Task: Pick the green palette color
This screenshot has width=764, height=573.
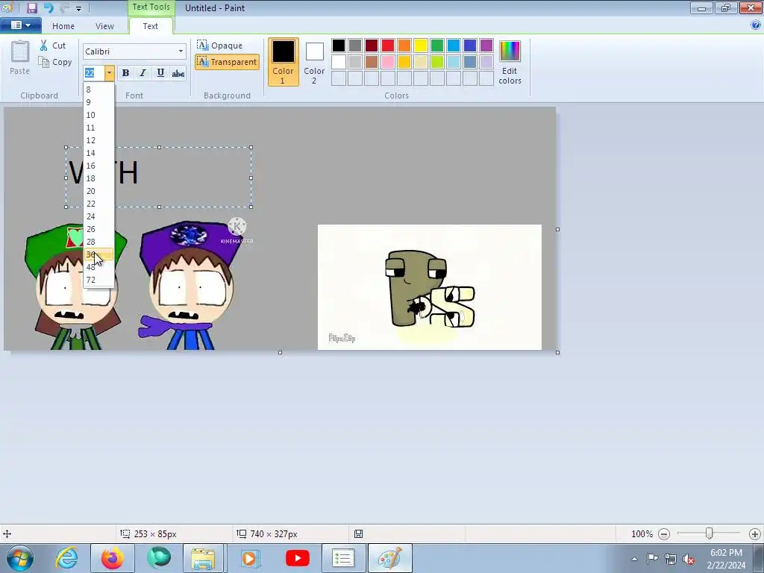Action: tap(437, 46)
